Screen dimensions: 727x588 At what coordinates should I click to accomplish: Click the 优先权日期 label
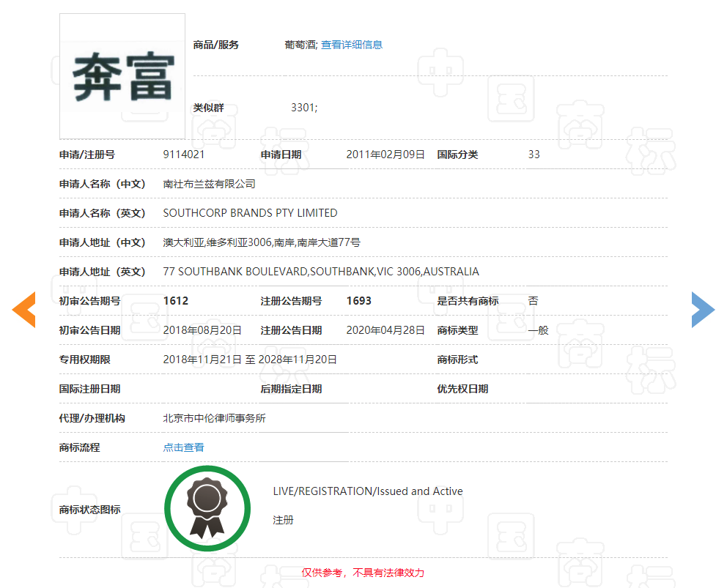point(462,390)
